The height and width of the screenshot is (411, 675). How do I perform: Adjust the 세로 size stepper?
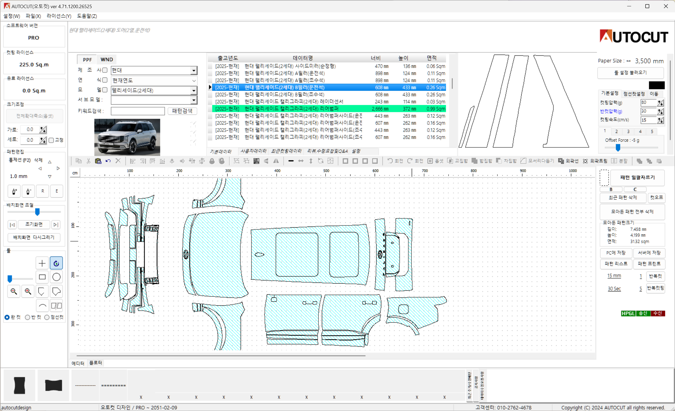(x=43, y=140)
